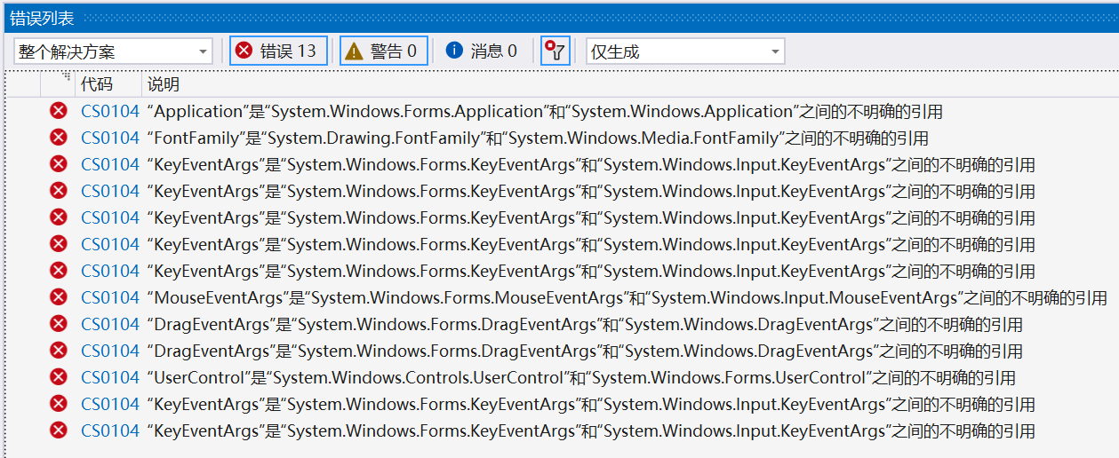Click the error icon on MouseEventArgs row

click(x=59, y=297)
